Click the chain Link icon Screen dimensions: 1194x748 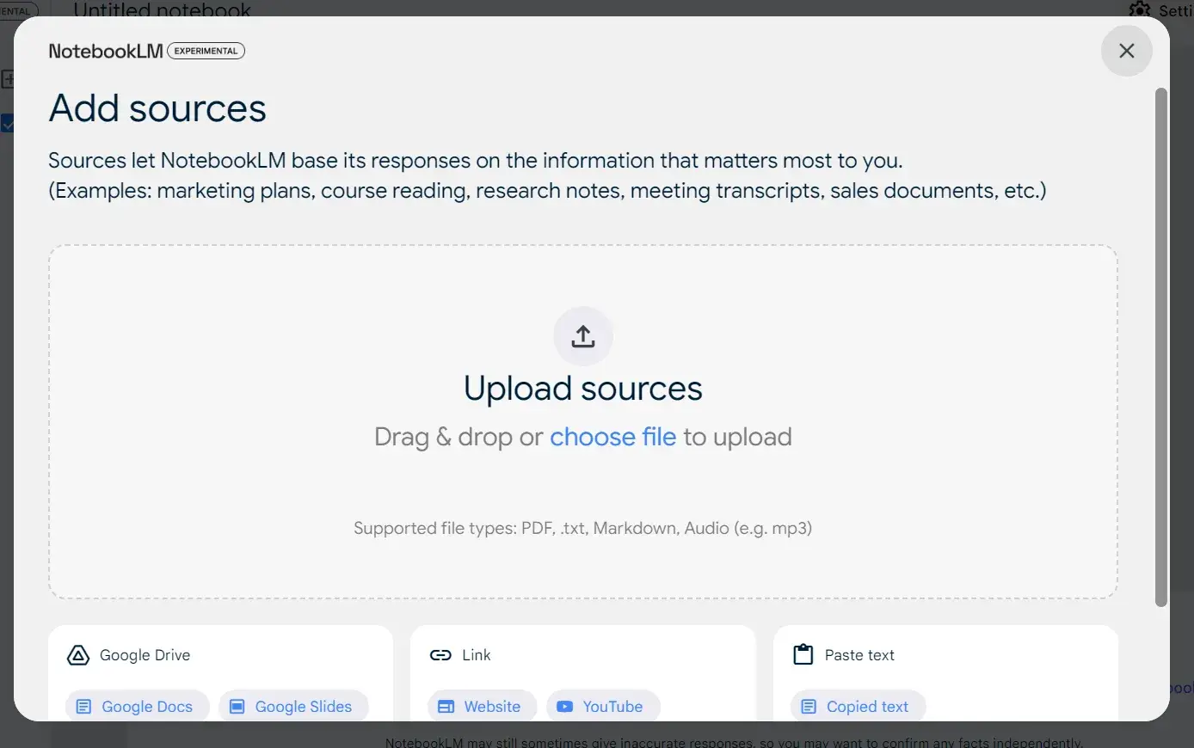pos(440,655)
